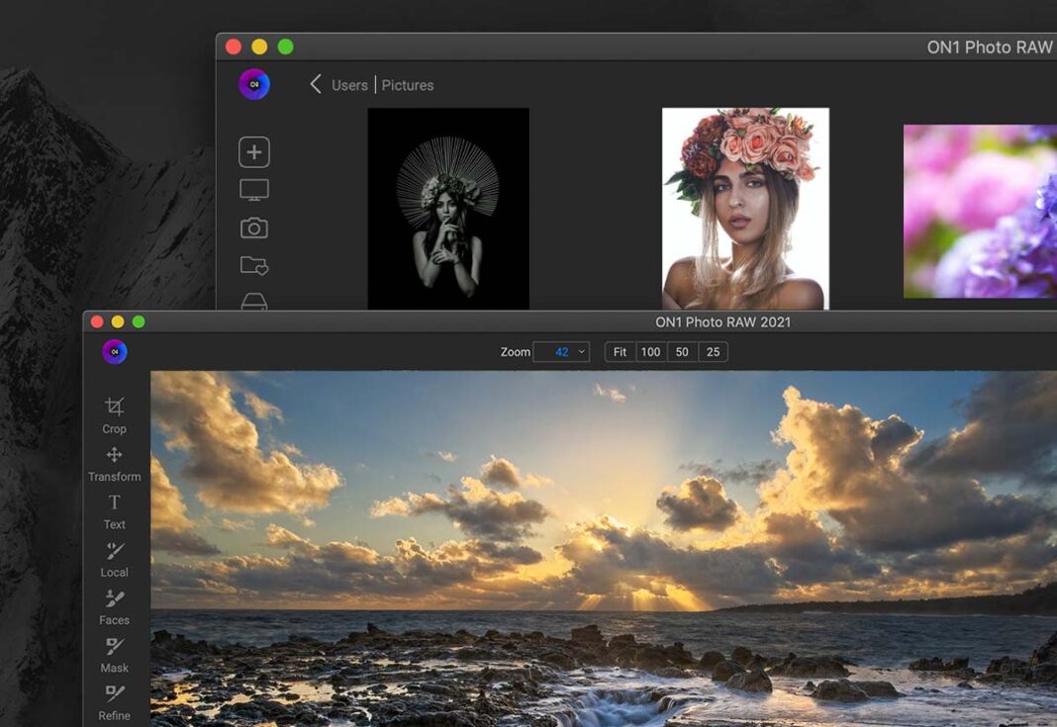The width and height of the screenshot is (1057, 727).
Task: Open the favorites folder heart icon
Action: click(254, 266)
